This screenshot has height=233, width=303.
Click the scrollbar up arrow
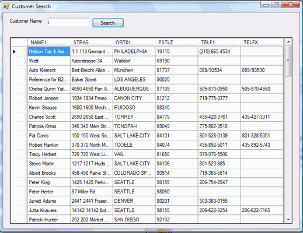click(288, 42)
